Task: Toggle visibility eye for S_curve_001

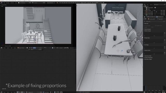Action: click(x=161, y=12)
